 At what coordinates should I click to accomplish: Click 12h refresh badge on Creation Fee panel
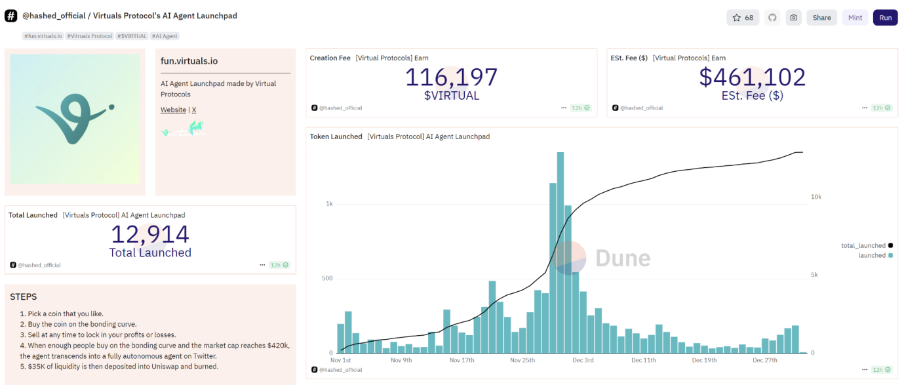point(581,108)
